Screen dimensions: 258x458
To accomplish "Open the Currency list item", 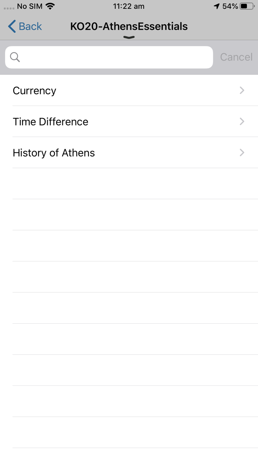I will click(129, 90).
